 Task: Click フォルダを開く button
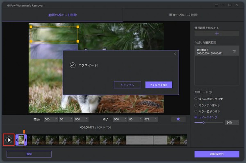(159, 85)
